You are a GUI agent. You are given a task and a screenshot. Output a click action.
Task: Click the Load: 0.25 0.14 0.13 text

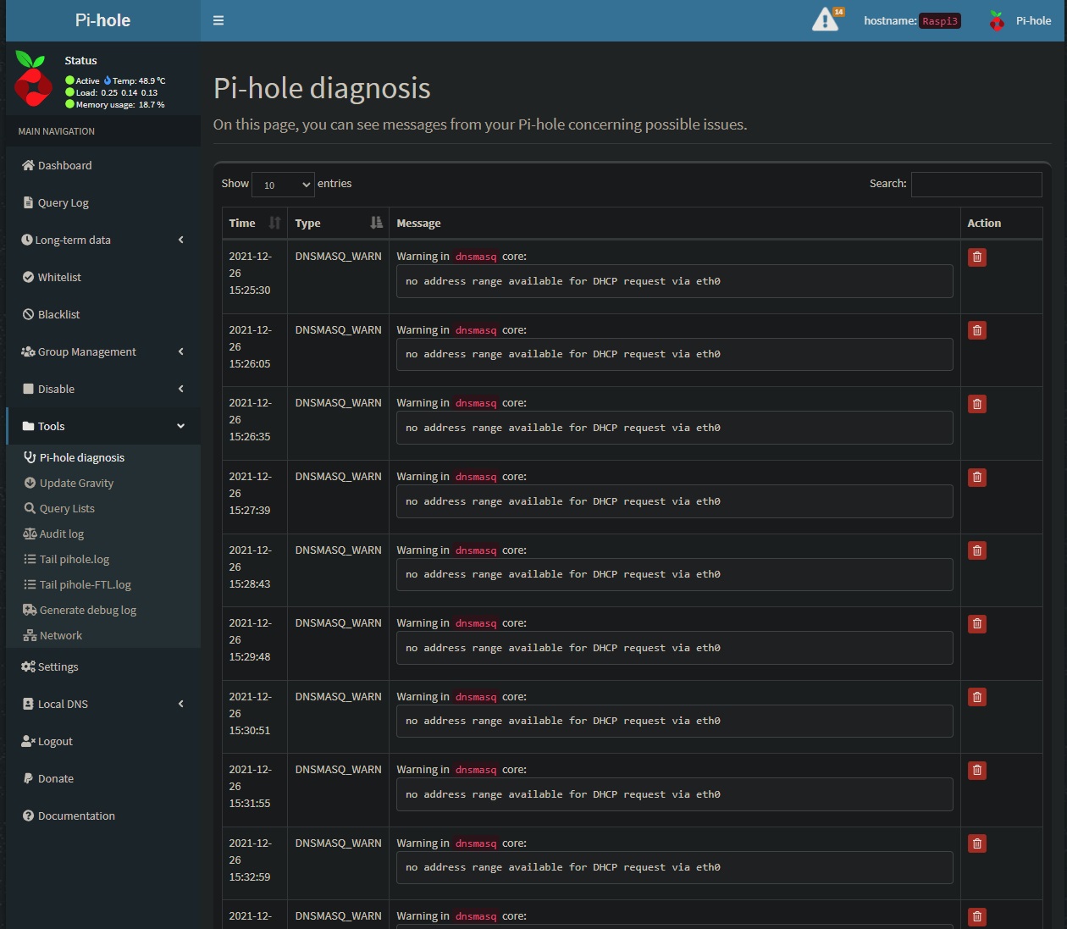click(117, 93)
